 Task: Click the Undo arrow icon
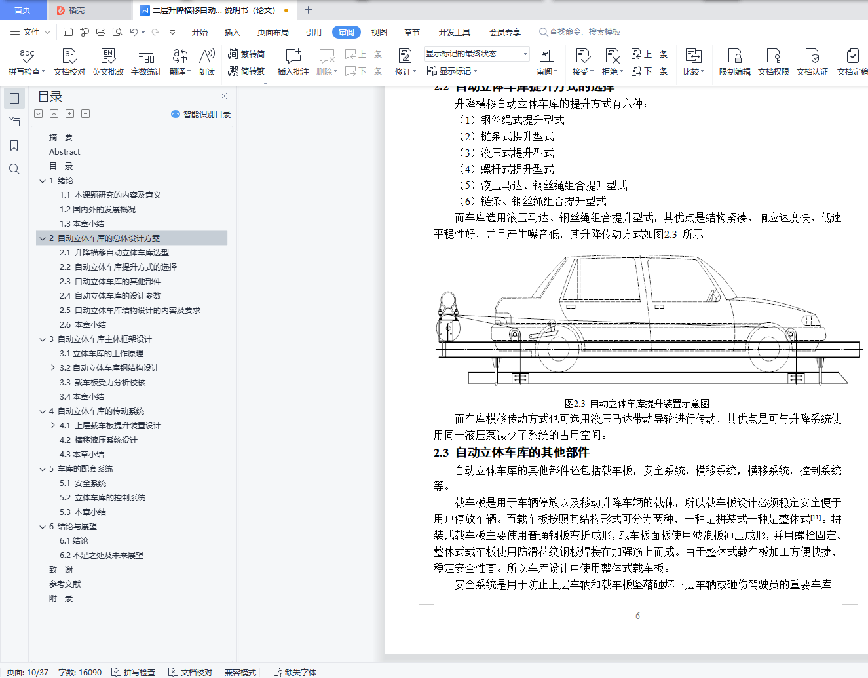pyautogui.click(x=134, y=31)
